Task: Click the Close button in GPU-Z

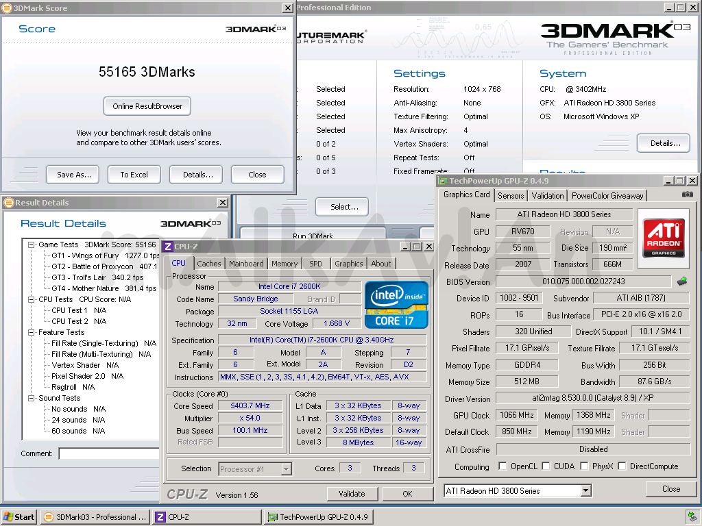Action: pos(671,489)
